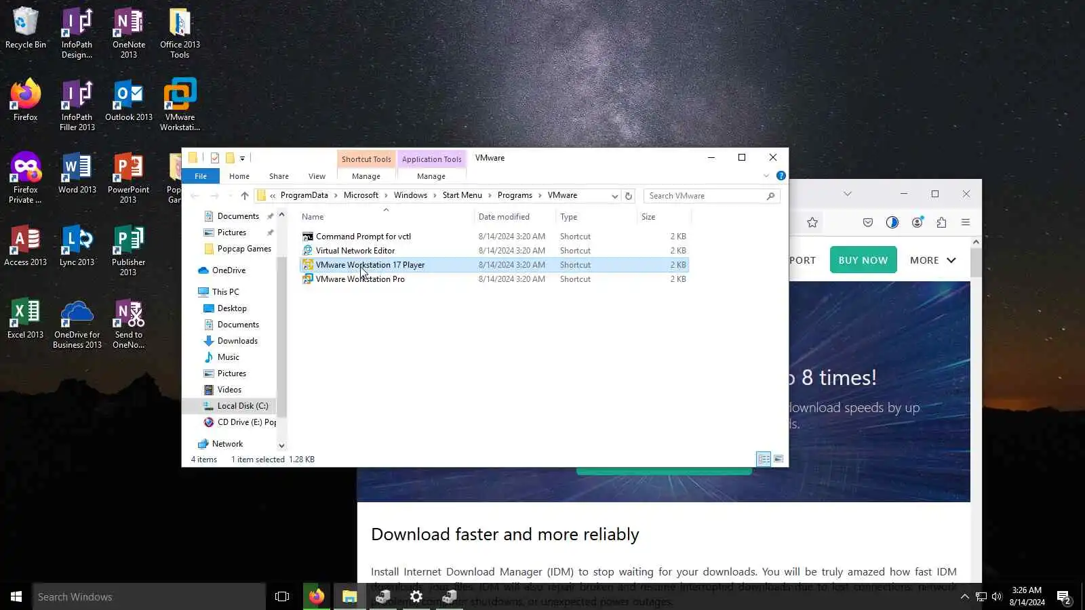
Task: Select the Word 2013 desktop shortcut
Action: [x=77, y=174]
